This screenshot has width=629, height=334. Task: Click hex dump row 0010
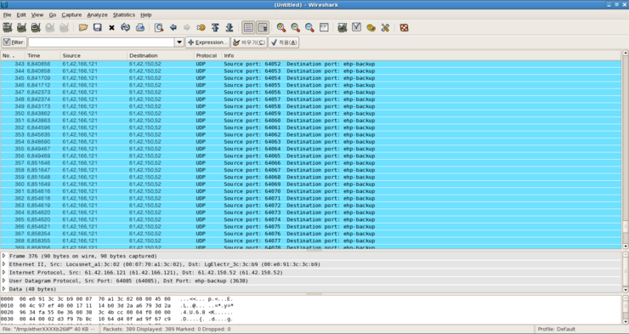pos(117,306)
